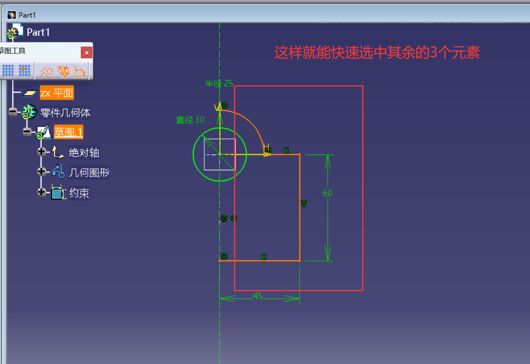Select Part1 in the tree
530x364 pixels.
[x=38, y=32]
